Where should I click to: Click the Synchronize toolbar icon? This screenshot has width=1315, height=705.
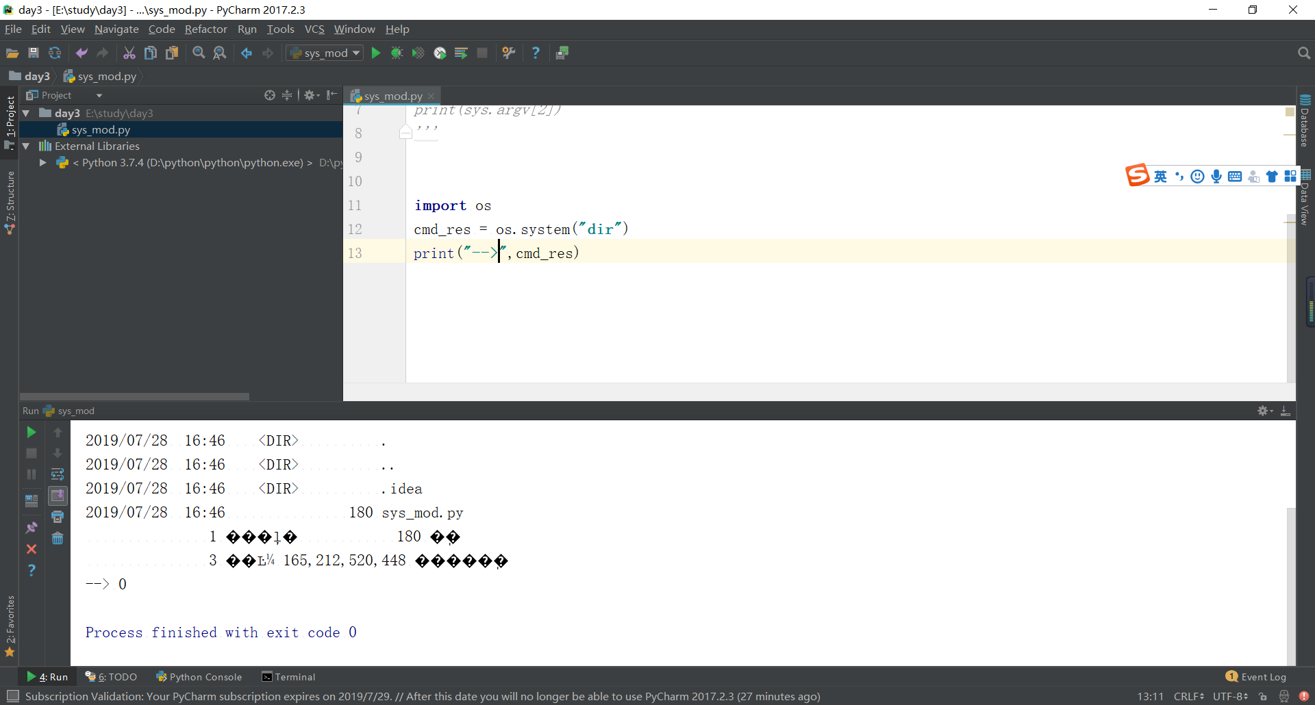[55, 53]
